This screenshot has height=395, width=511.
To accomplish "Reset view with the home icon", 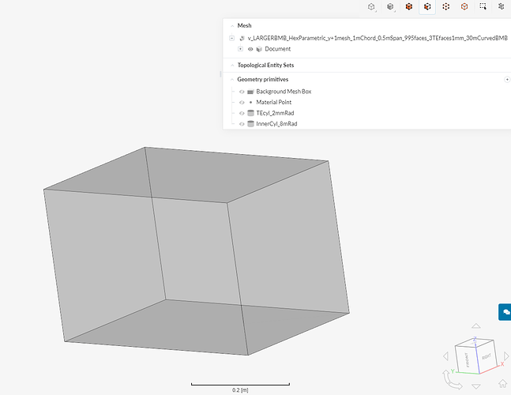I will [502, 383].
